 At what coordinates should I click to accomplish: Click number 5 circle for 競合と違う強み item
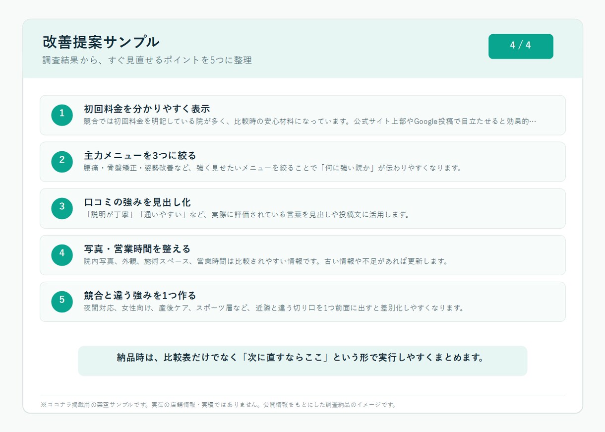[x=62, y=302]
